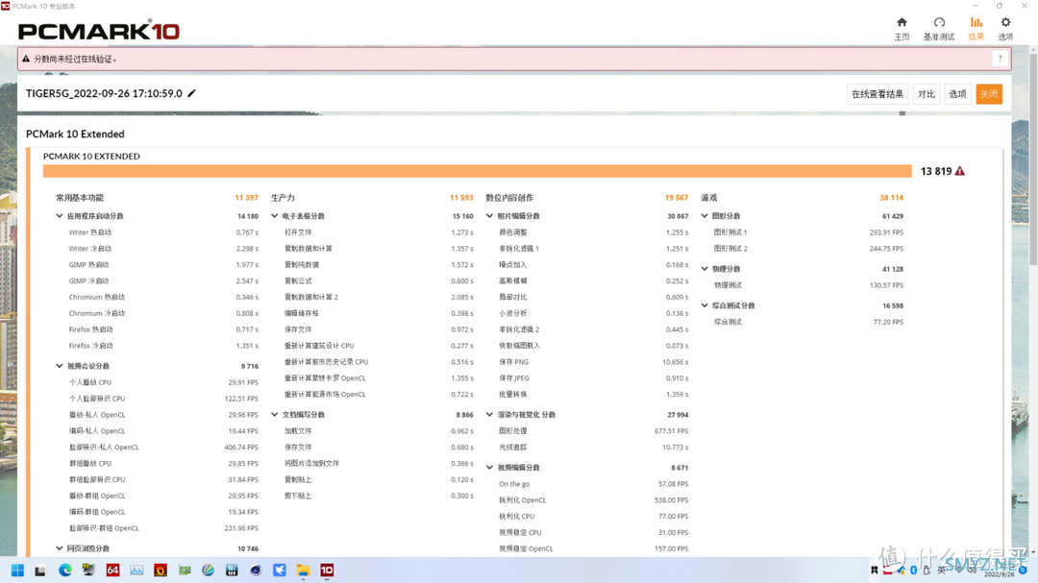
Task: Open the colorful disc taskbar icon
Action: point(208,571)
